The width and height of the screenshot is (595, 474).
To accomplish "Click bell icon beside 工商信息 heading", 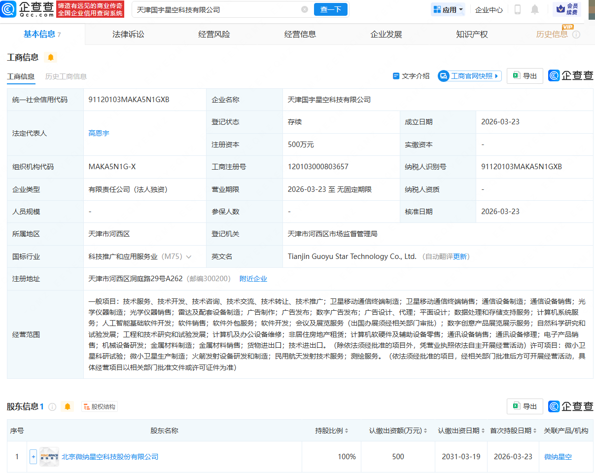I will pos(51,57).
